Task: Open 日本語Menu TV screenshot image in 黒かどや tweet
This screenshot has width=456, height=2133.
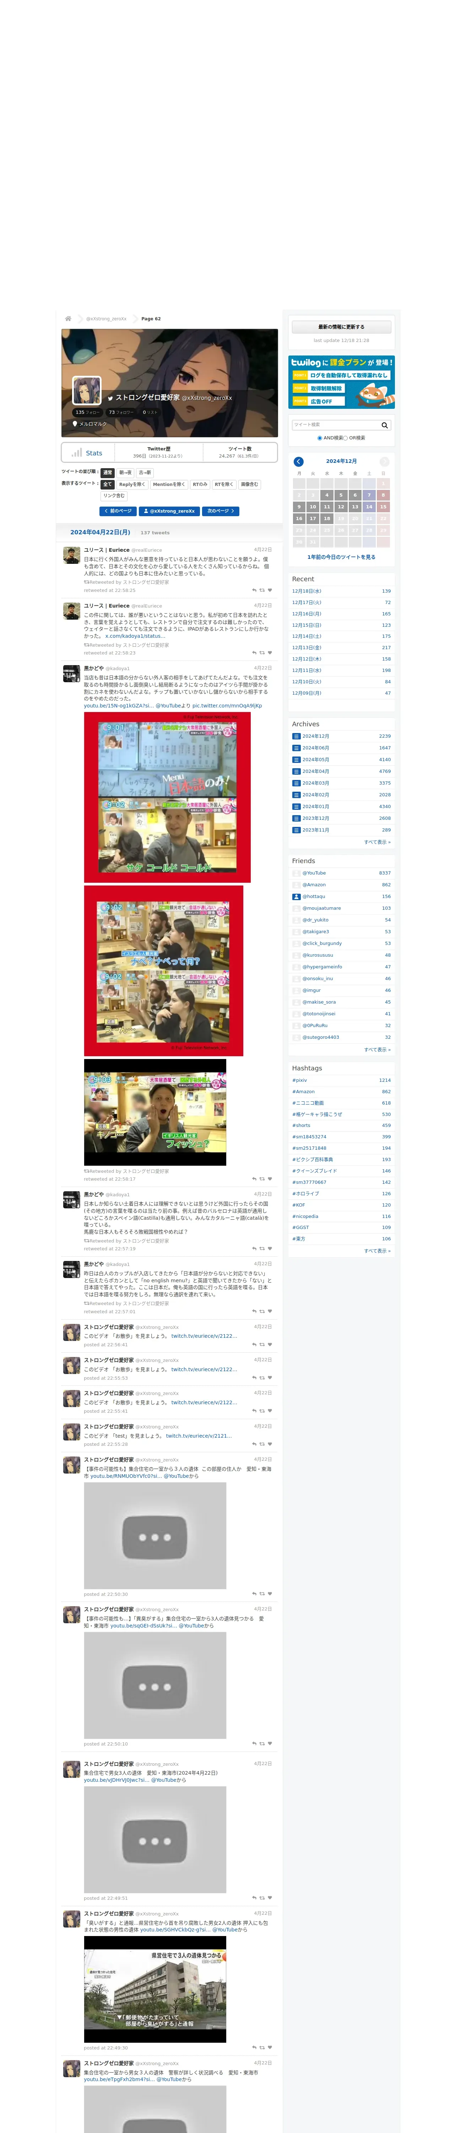Action: 167,797
